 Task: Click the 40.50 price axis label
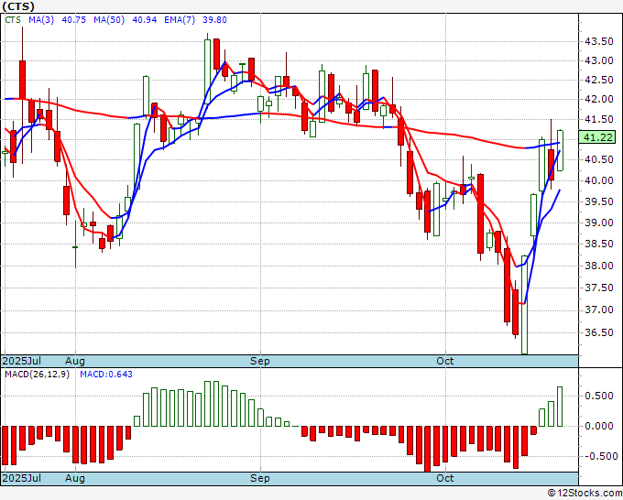click(599, 159)
